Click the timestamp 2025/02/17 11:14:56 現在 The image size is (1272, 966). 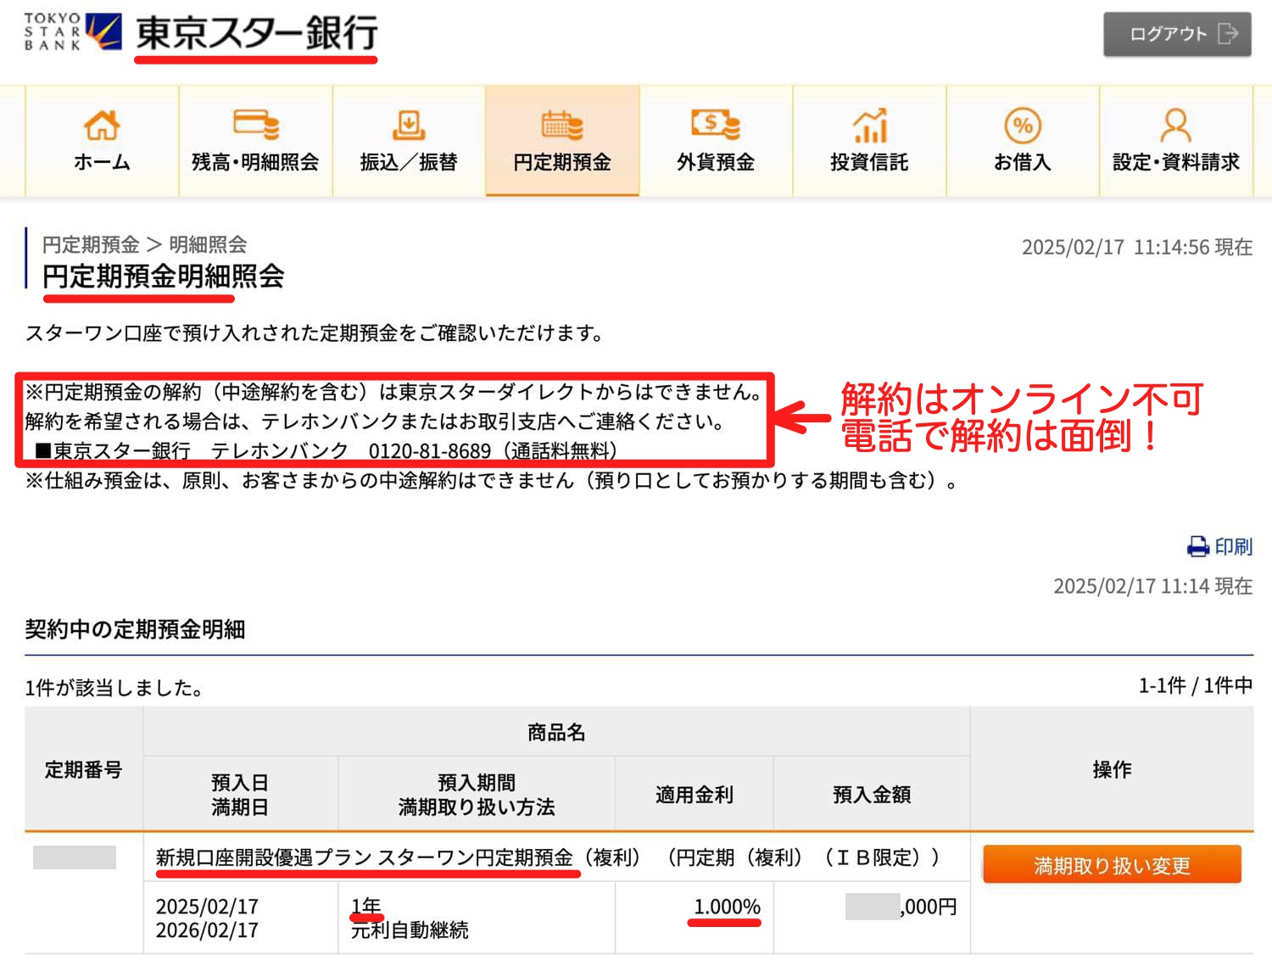click(x=1137, y=247)
